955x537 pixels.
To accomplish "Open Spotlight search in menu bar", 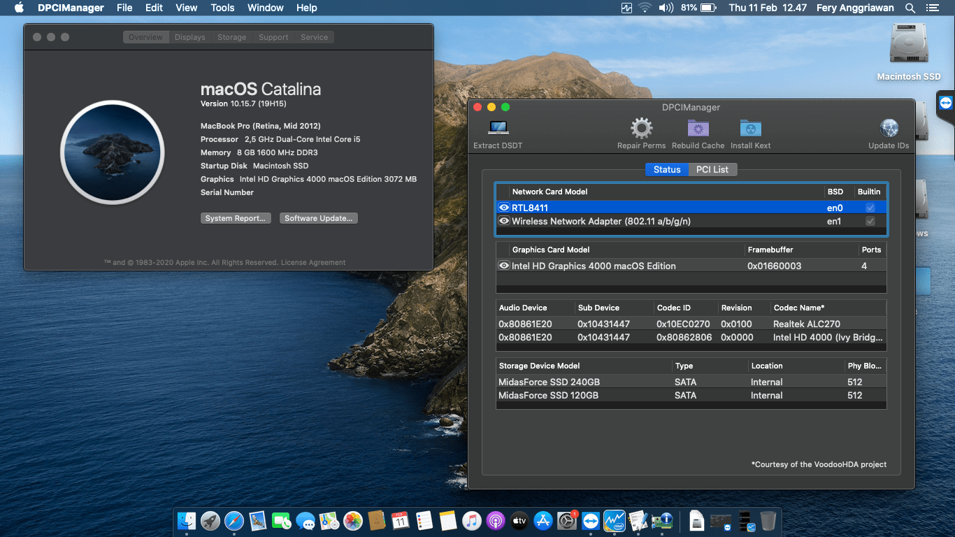I will pyautogui.click(x=910, y=8).
